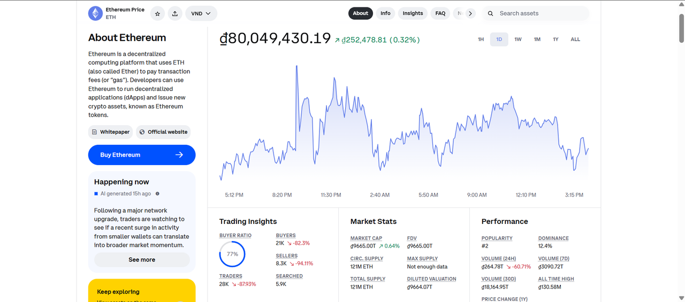Open the VND currency dropdown

[x=201, y=13]
